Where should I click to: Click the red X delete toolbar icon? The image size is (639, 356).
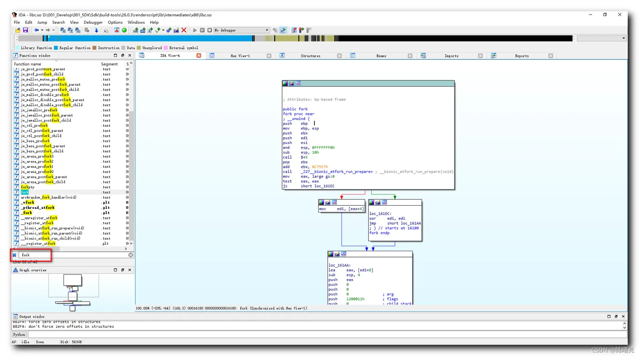184,30
